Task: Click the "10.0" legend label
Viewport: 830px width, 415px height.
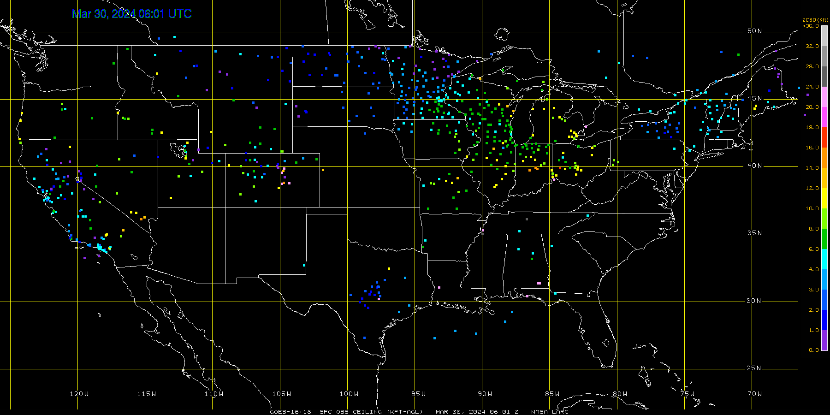Action: [812, 208]
